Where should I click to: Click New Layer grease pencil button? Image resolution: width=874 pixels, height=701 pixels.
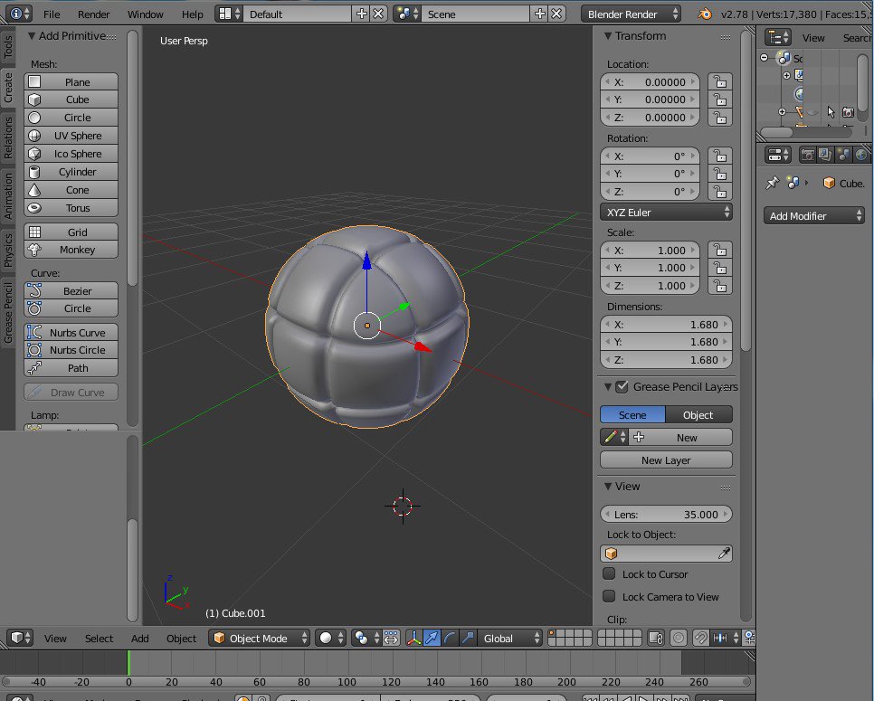click(x=666, y=460)
